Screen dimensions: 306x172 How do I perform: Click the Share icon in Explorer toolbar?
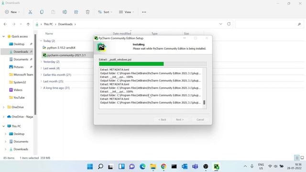click(76, 12)
